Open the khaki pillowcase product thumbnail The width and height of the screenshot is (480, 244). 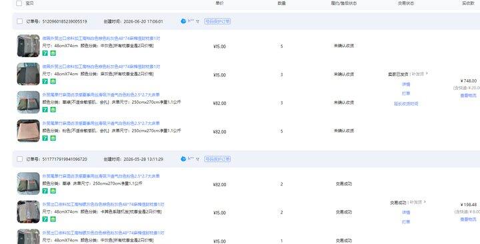point(29,211)
